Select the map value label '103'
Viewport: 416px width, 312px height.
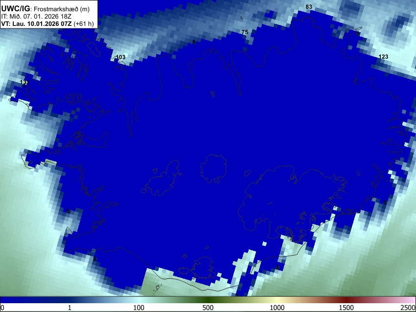(121, 57)
